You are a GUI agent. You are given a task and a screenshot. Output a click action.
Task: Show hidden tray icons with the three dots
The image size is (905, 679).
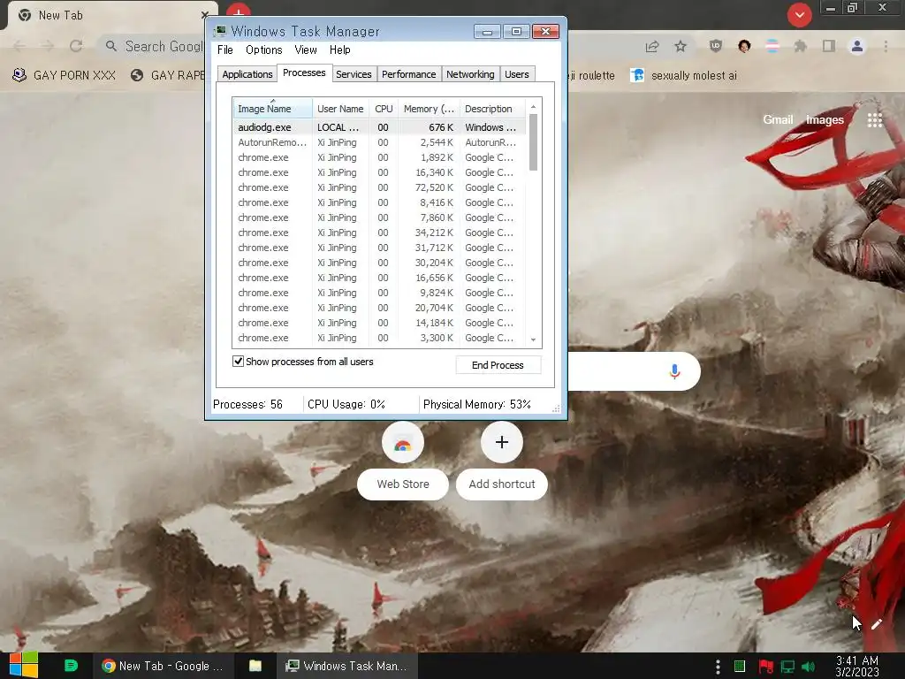click(718, 667)
